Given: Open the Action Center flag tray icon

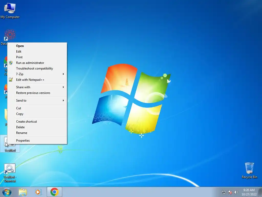Looking at the screenshot, I should (230, 192).
